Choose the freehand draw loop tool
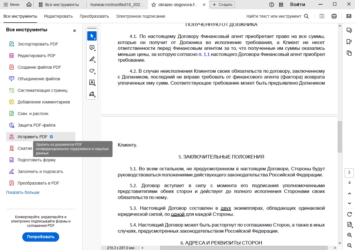 92,71
